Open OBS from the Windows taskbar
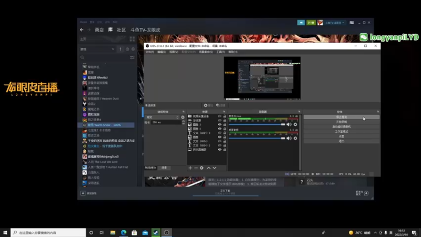The image size is (421, 237). (166, 232)
